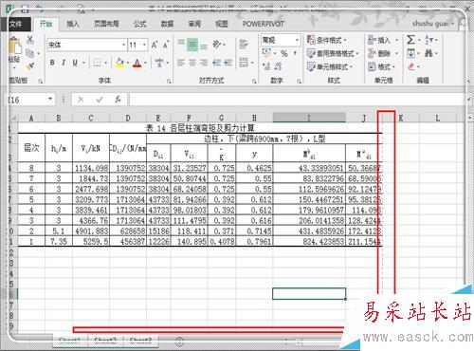Toggle align right

(x=204, y=63)
